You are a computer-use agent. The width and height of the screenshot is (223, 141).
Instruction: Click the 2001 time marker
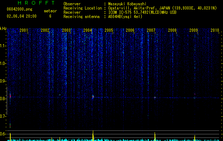(x=24, y=30)
